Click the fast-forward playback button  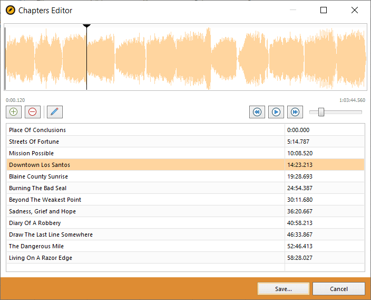pos(295,112)
